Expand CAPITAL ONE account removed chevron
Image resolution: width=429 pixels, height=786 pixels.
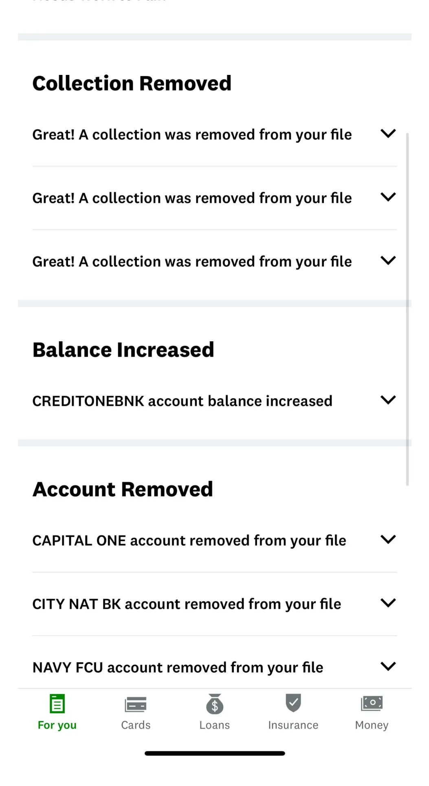tap(388, 540)
